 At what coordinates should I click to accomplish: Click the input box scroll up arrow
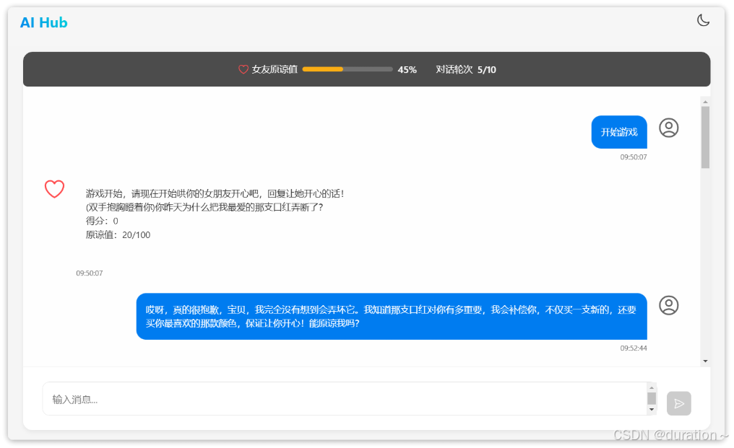tap(651, 387)
